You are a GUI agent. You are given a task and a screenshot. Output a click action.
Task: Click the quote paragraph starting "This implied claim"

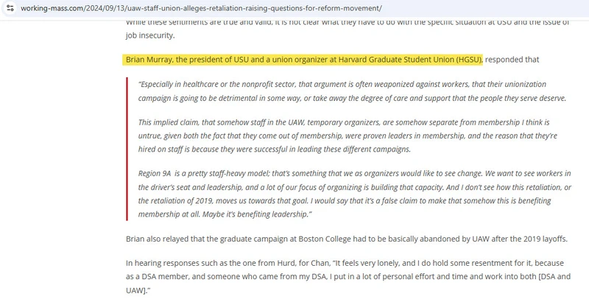click(345, 136)
